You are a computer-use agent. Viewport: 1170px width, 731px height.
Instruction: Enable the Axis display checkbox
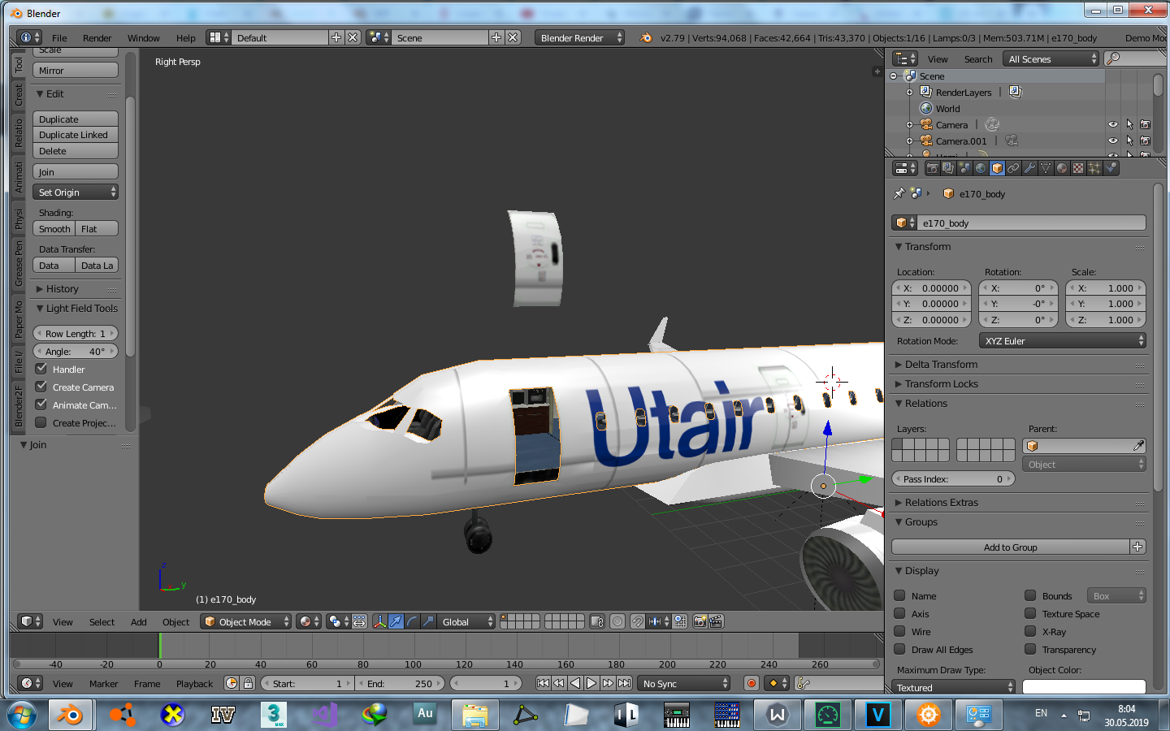(x=899, y=613)
